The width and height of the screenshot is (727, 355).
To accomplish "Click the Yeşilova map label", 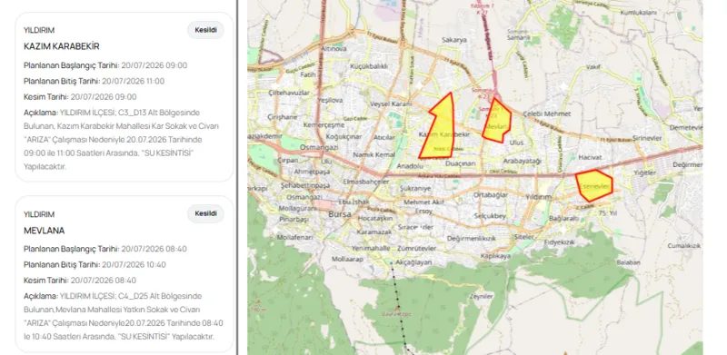I will click(330, 100).
